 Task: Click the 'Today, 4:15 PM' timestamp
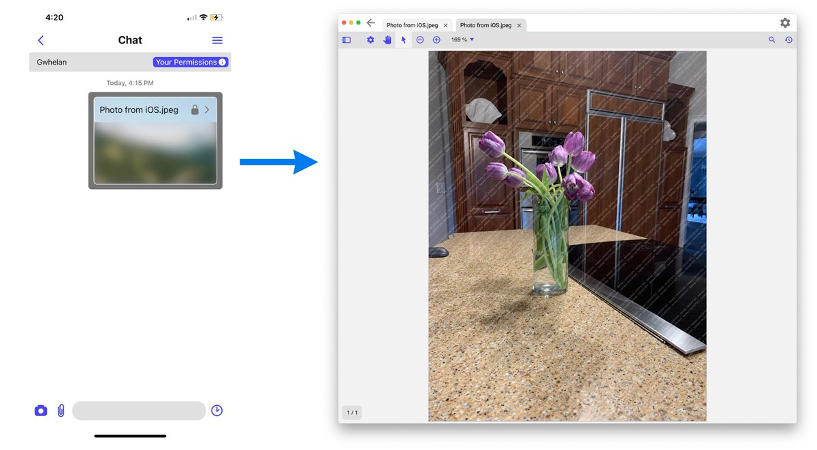(x=130, y=83)
